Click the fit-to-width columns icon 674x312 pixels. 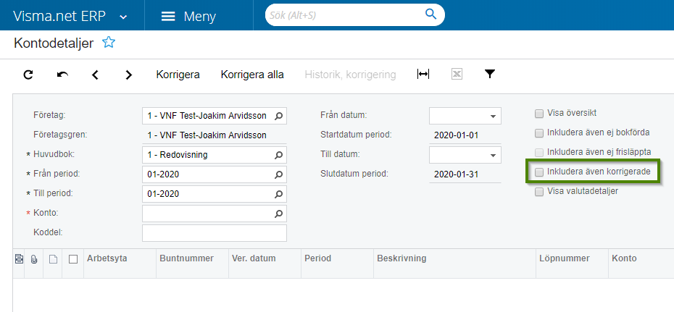[423, 74]
